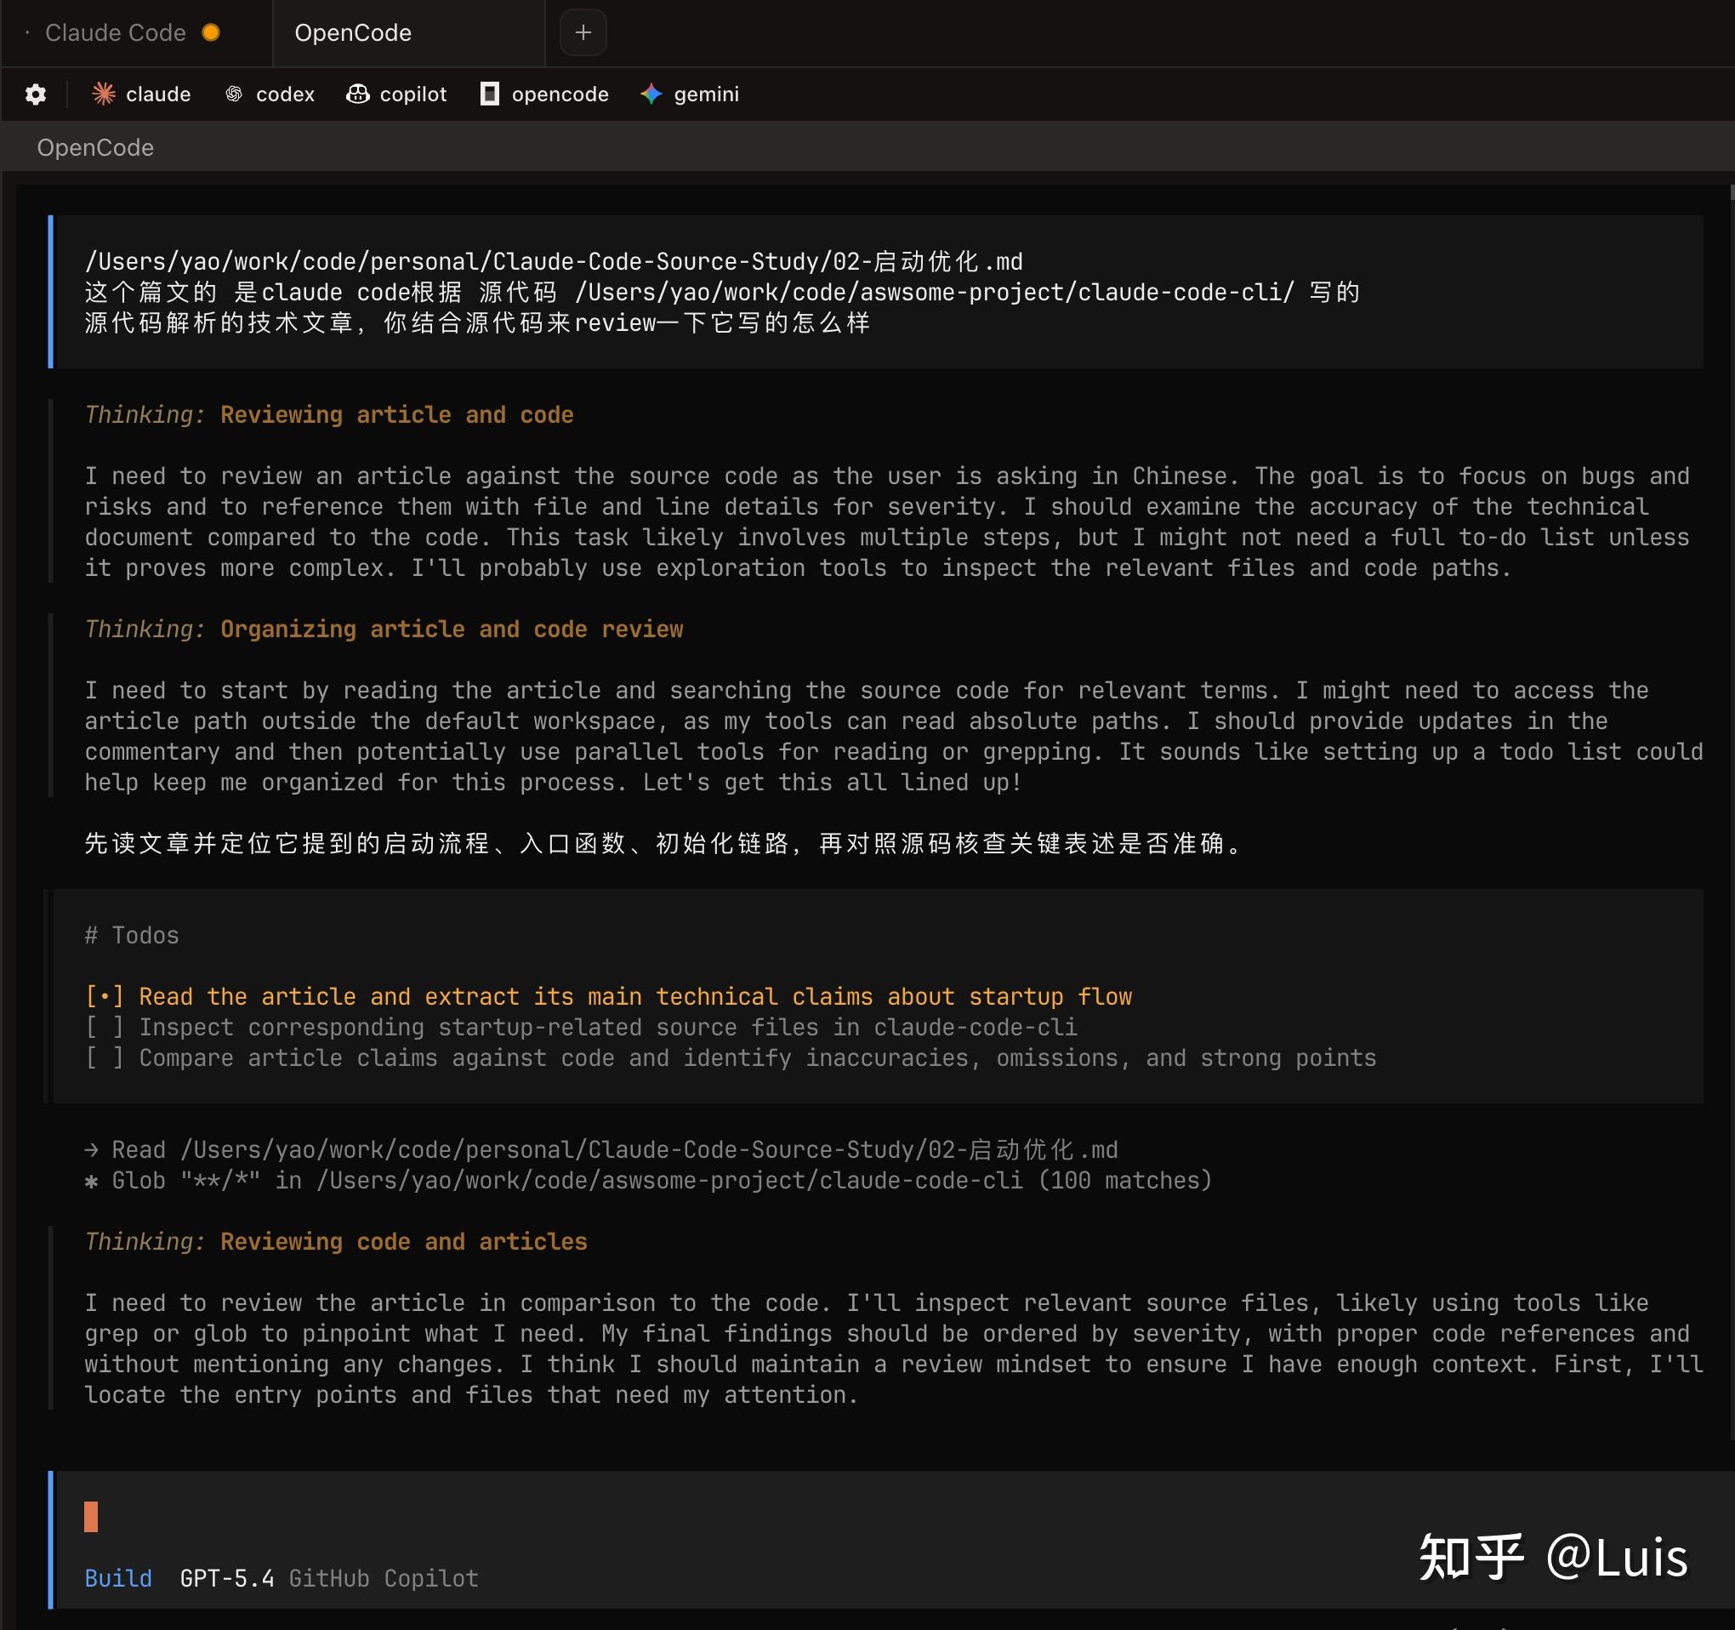Check the 'Inspect corresponding startup-related' todo box
This screenshot has width=1735, height=1630.
[105, 1027]
